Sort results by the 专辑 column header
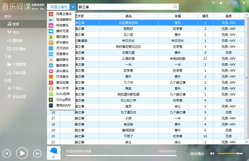The width and height of the screenshot is (249, 161). point(178,16)
